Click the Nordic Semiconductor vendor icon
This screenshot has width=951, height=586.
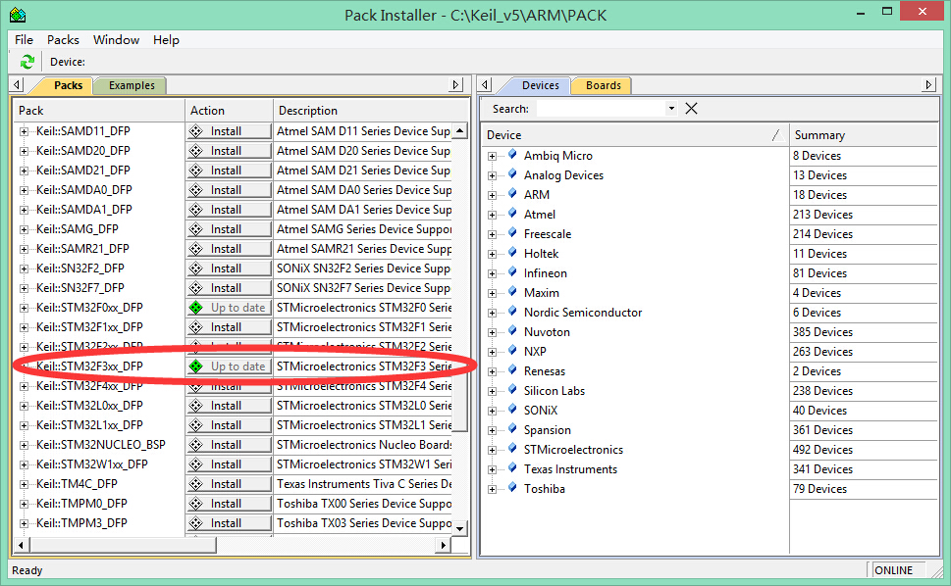tap(512, 312)
